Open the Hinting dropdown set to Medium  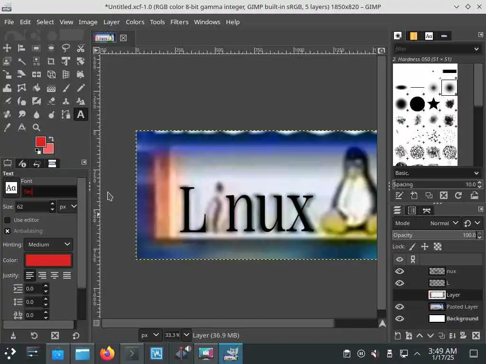click(x=49, y=245)
